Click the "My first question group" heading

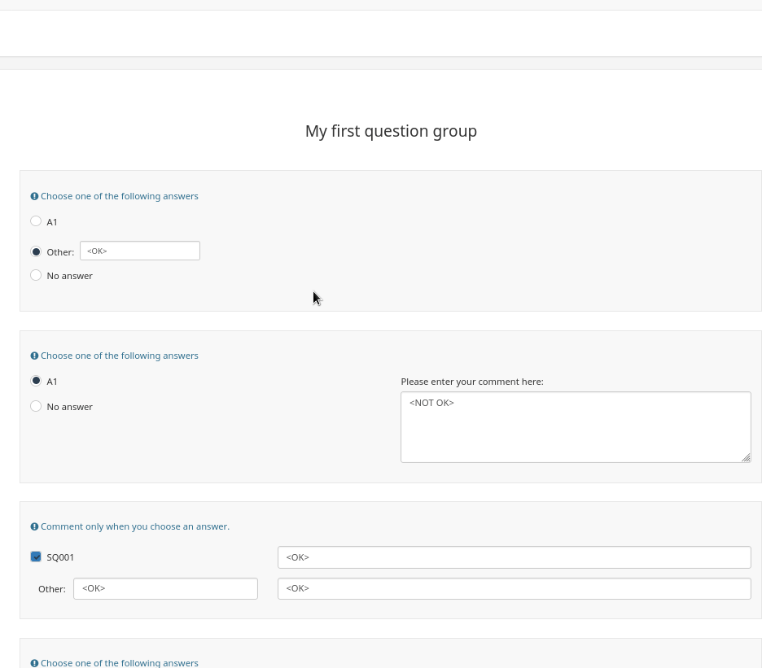(391, 131)
